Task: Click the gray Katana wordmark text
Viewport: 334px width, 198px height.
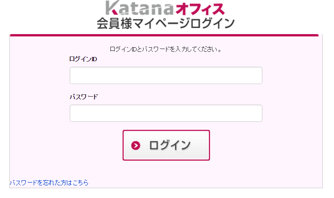Action: pyautogui.click(x=133, y=8)
